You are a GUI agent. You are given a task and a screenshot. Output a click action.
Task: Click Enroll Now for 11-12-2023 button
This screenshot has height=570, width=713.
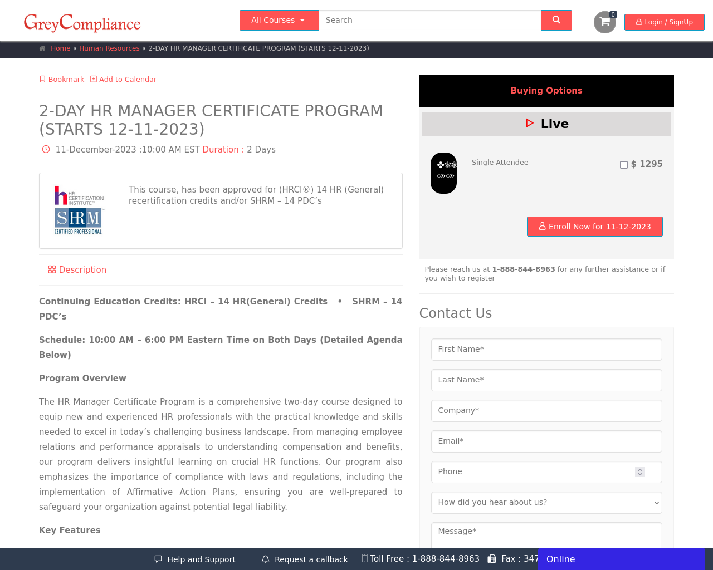click(x=595, y=227)
